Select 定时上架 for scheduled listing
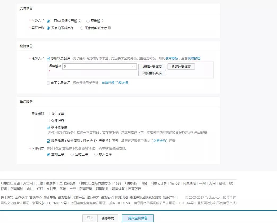Image resolution: width=277 pixels, height=223 pixels. point(72,154)
